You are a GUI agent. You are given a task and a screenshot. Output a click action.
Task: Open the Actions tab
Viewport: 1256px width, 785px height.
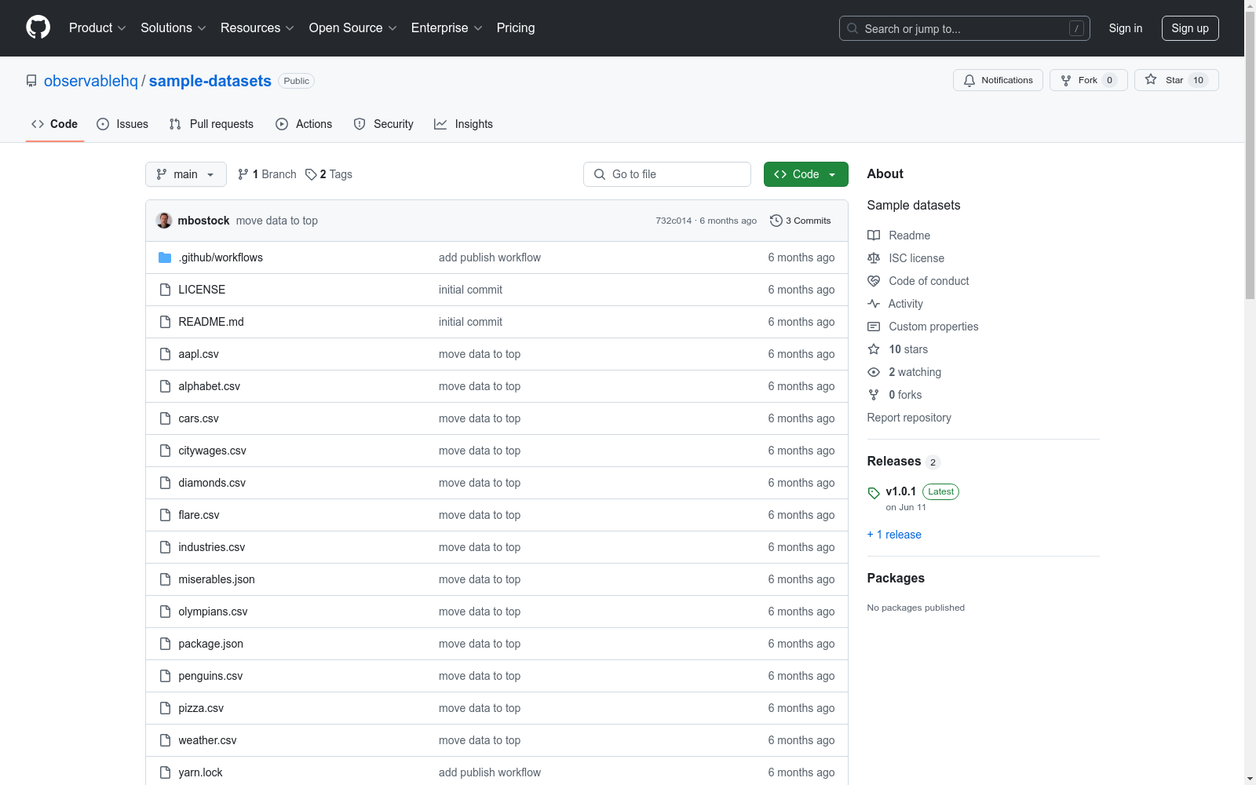point(304,124)
